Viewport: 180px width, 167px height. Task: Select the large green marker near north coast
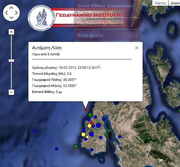pyautogui.click(x=90, y=115)
